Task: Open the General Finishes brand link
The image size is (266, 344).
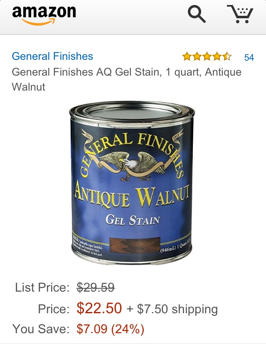Action: [52, 56]
